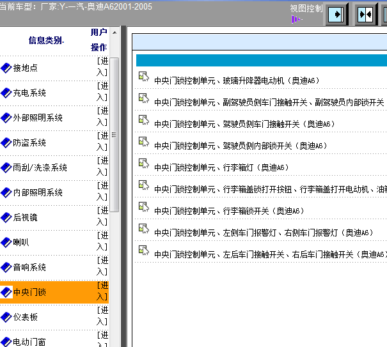Click the book icon beside 仪表板

[x=6, y=318]
